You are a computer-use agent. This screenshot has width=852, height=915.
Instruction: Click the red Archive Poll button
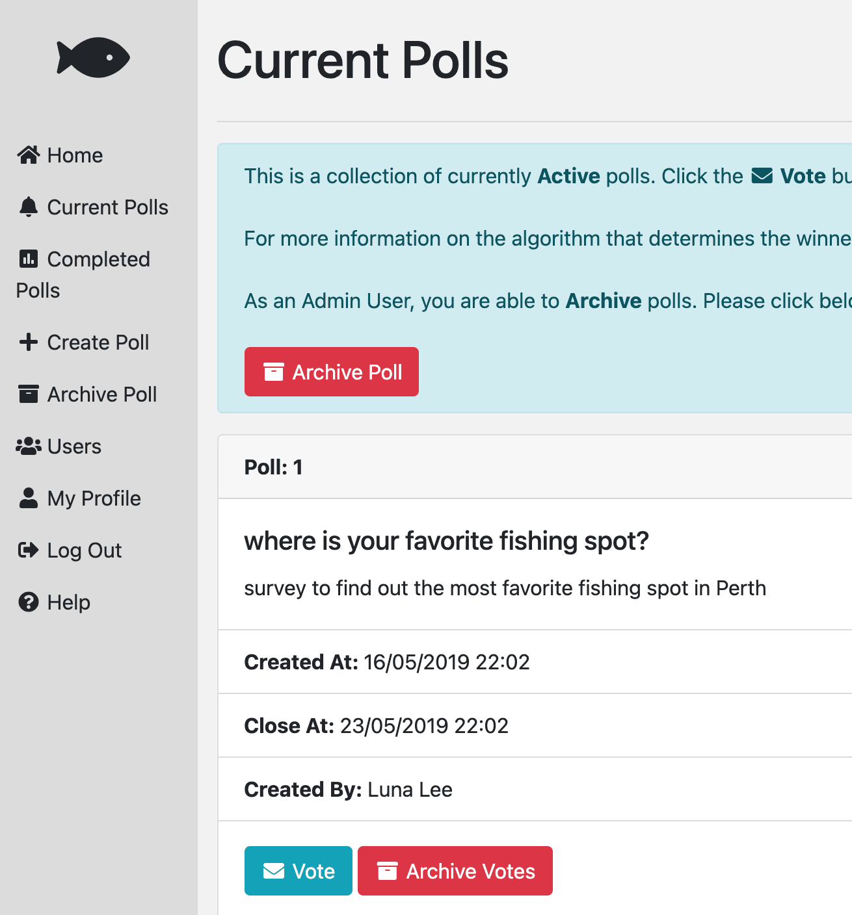click(x=332, y=372)
